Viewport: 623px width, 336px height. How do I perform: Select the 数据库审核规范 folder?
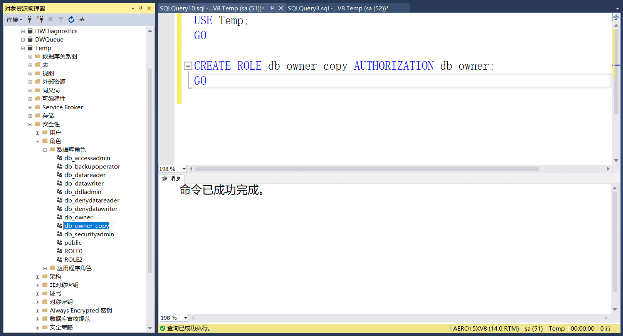(x=70, y=319)
